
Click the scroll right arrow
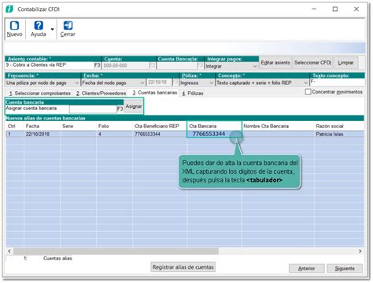[360, 252]
